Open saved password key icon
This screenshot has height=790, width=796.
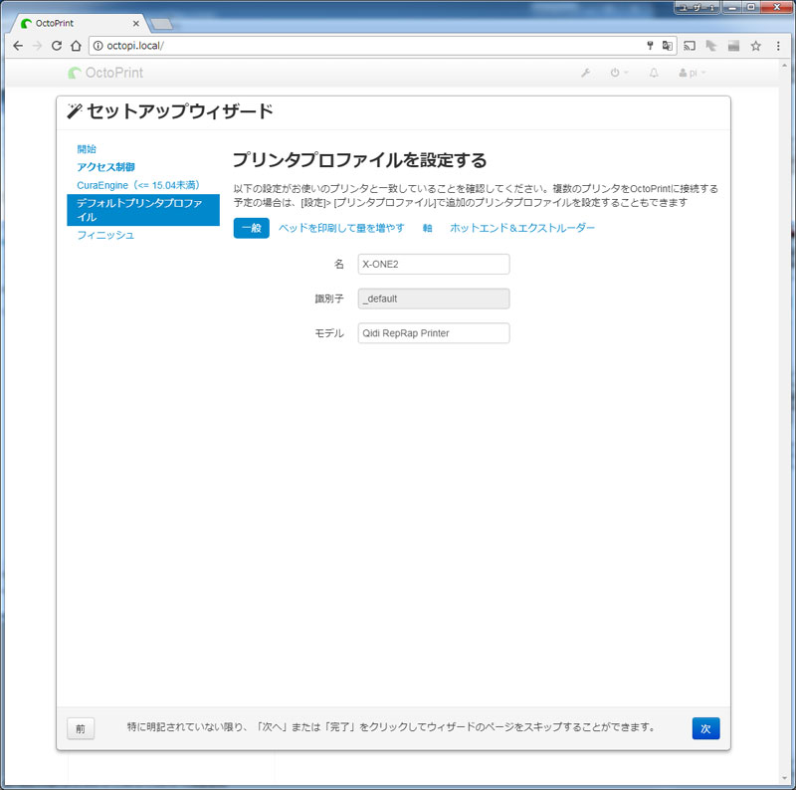(650, 46)
